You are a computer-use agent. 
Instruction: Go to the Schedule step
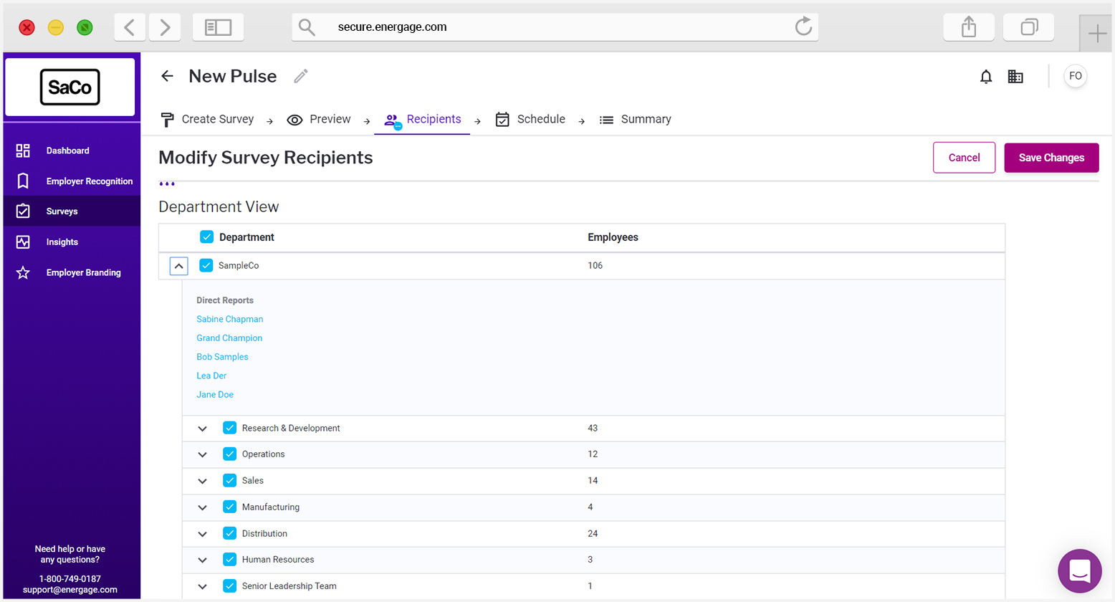tap(530, 120)
